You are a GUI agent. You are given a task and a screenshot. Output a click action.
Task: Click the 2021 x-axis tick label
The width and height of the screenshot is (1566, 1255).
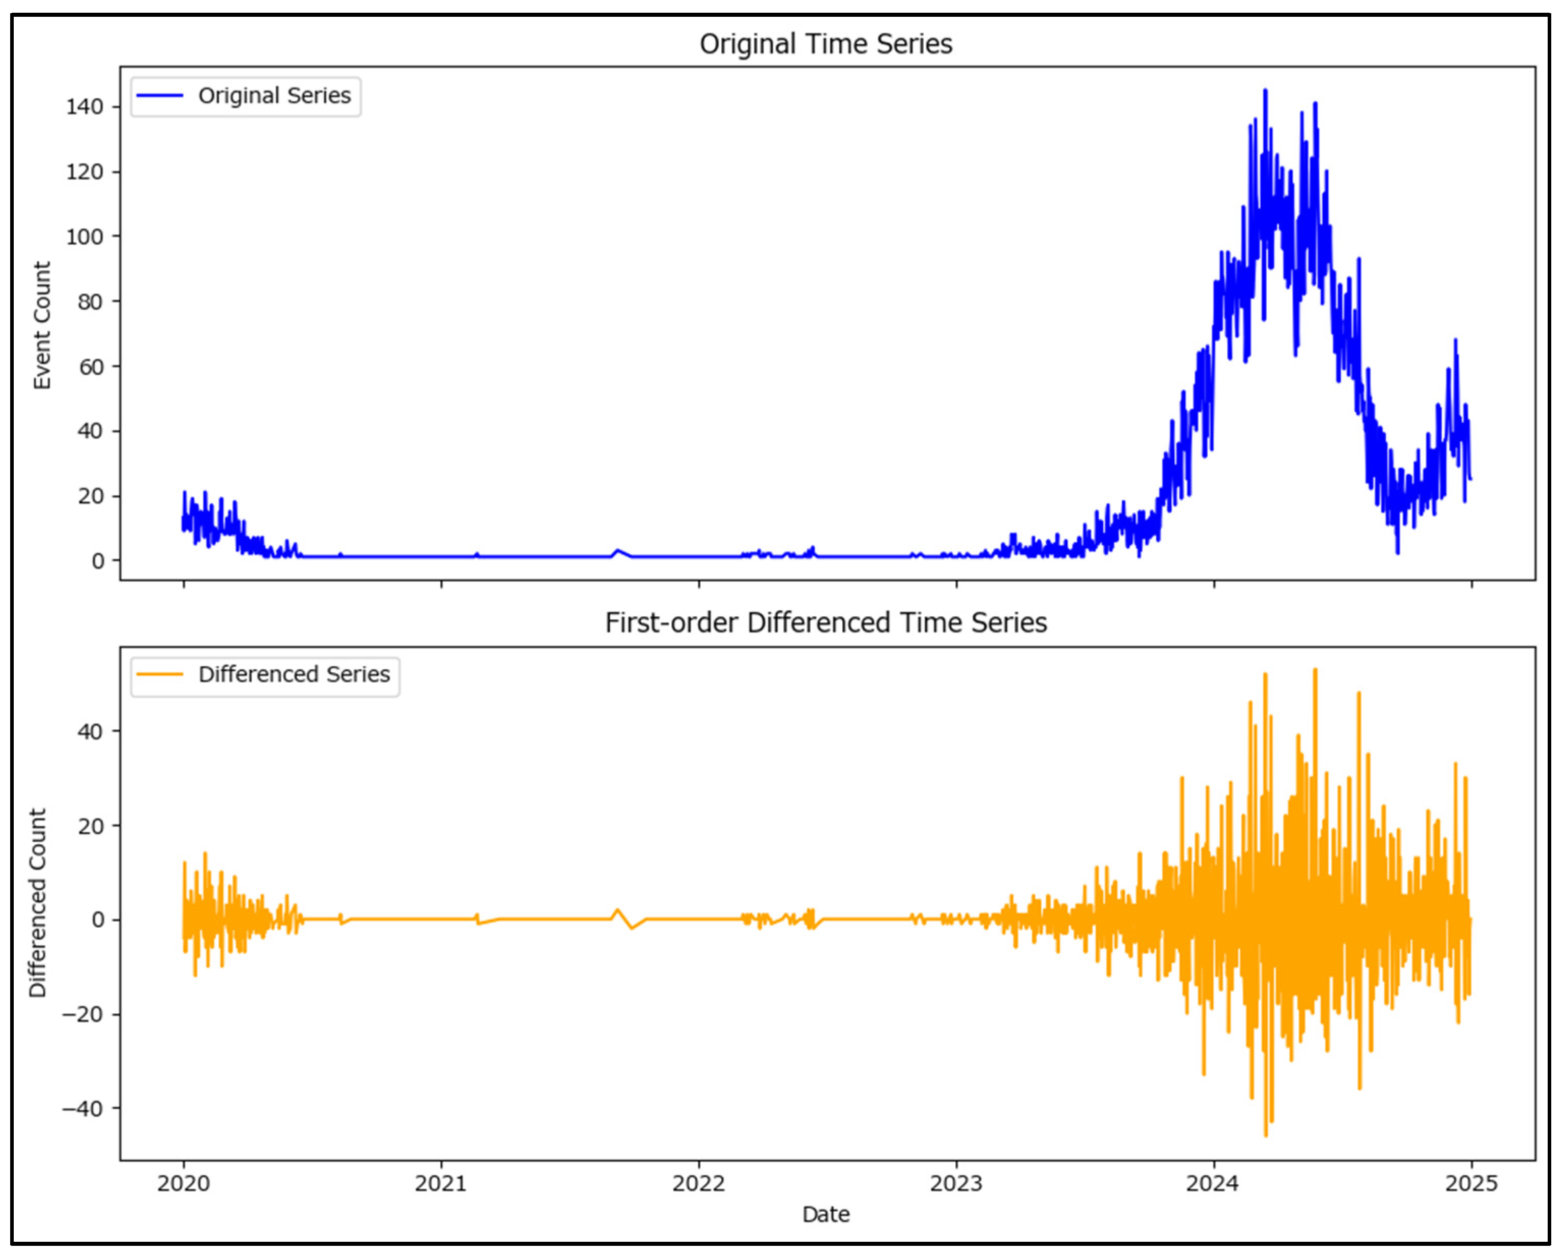441,1184
